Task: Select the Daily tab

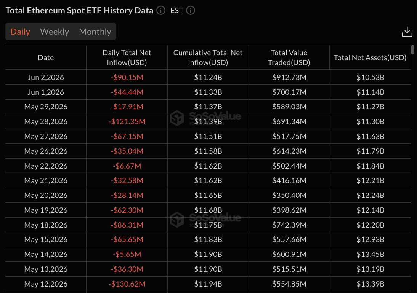Action: point(20,32)
